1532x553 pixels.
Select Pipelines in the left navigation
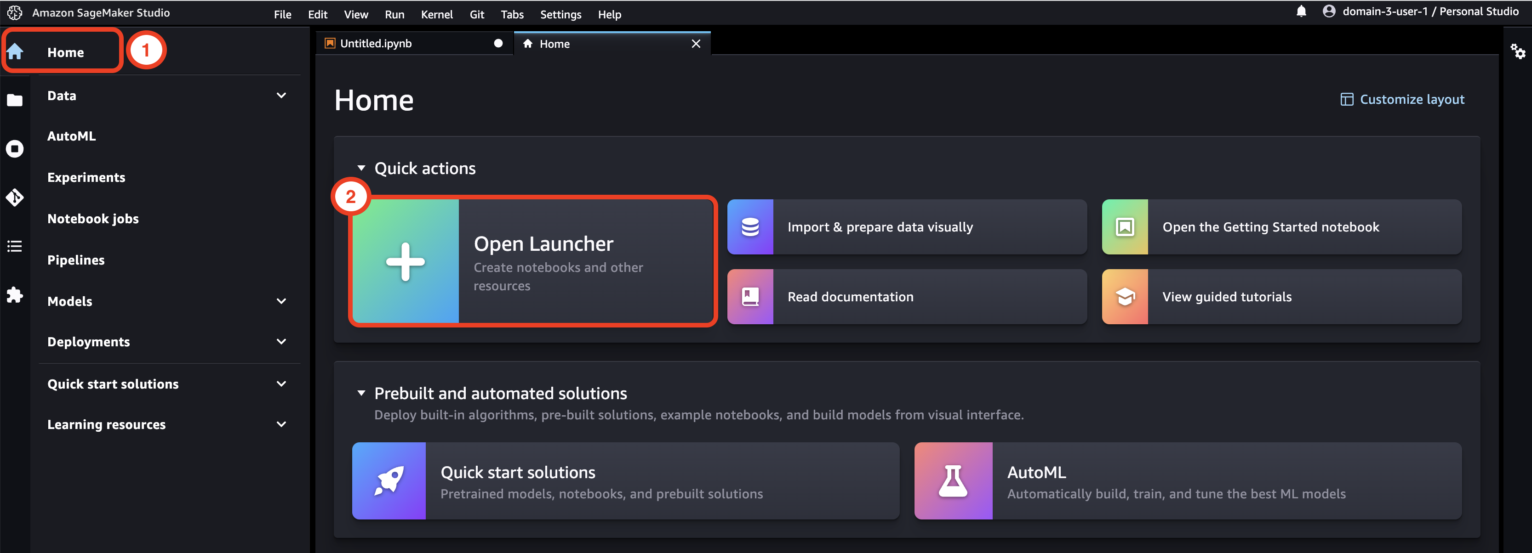(x=76, y=260)
